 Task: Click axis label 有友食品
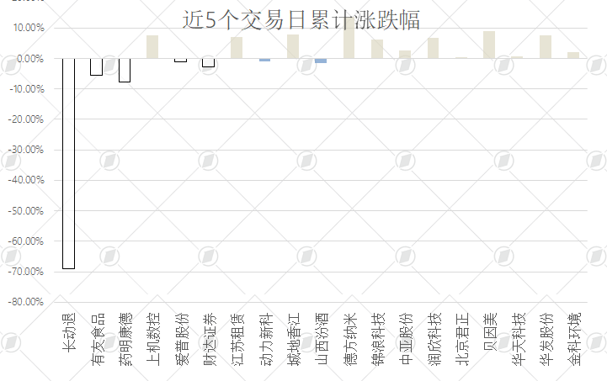coord(98,339)
